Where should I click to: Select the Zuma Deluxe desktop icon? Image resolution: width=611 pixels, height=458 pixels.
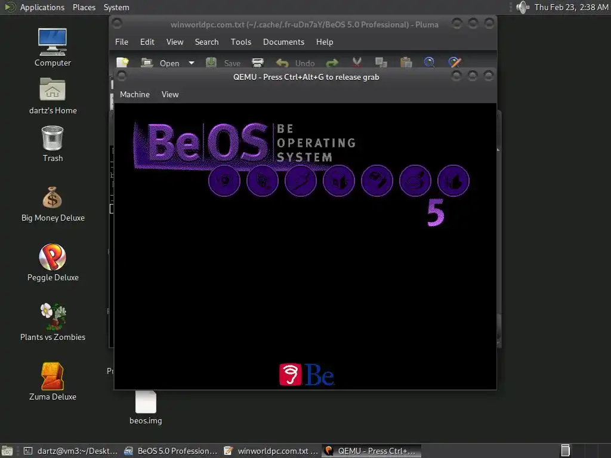click(53, 382)
